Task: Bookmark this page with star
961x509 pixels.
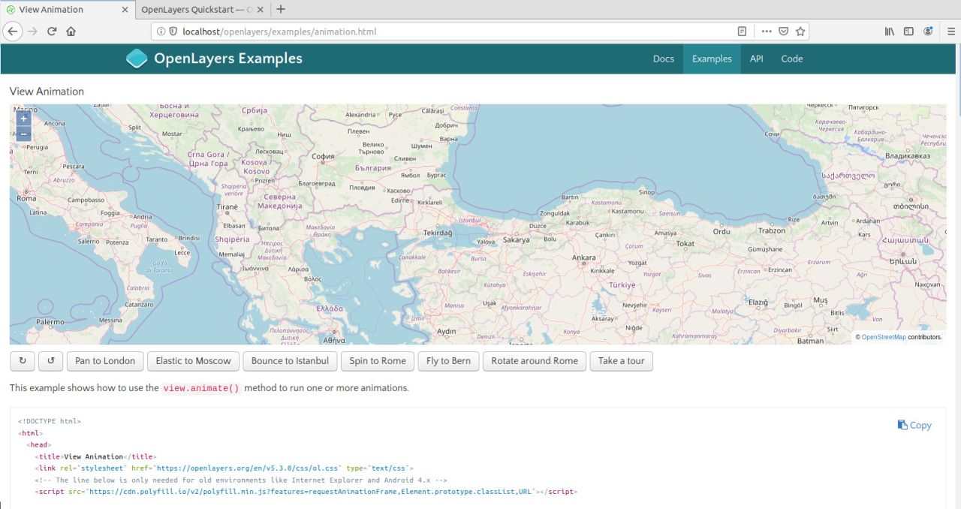Action: pos(801,32)
